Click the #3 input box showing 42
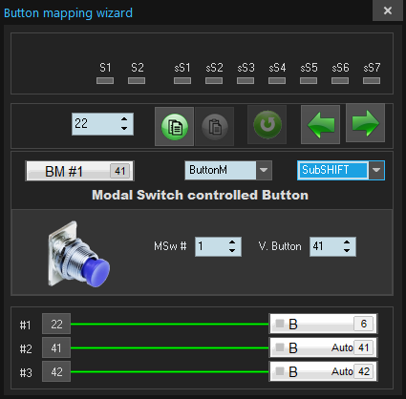Viewport: 406px width, 399px height. pyautogui.click(x=56, y=371)
